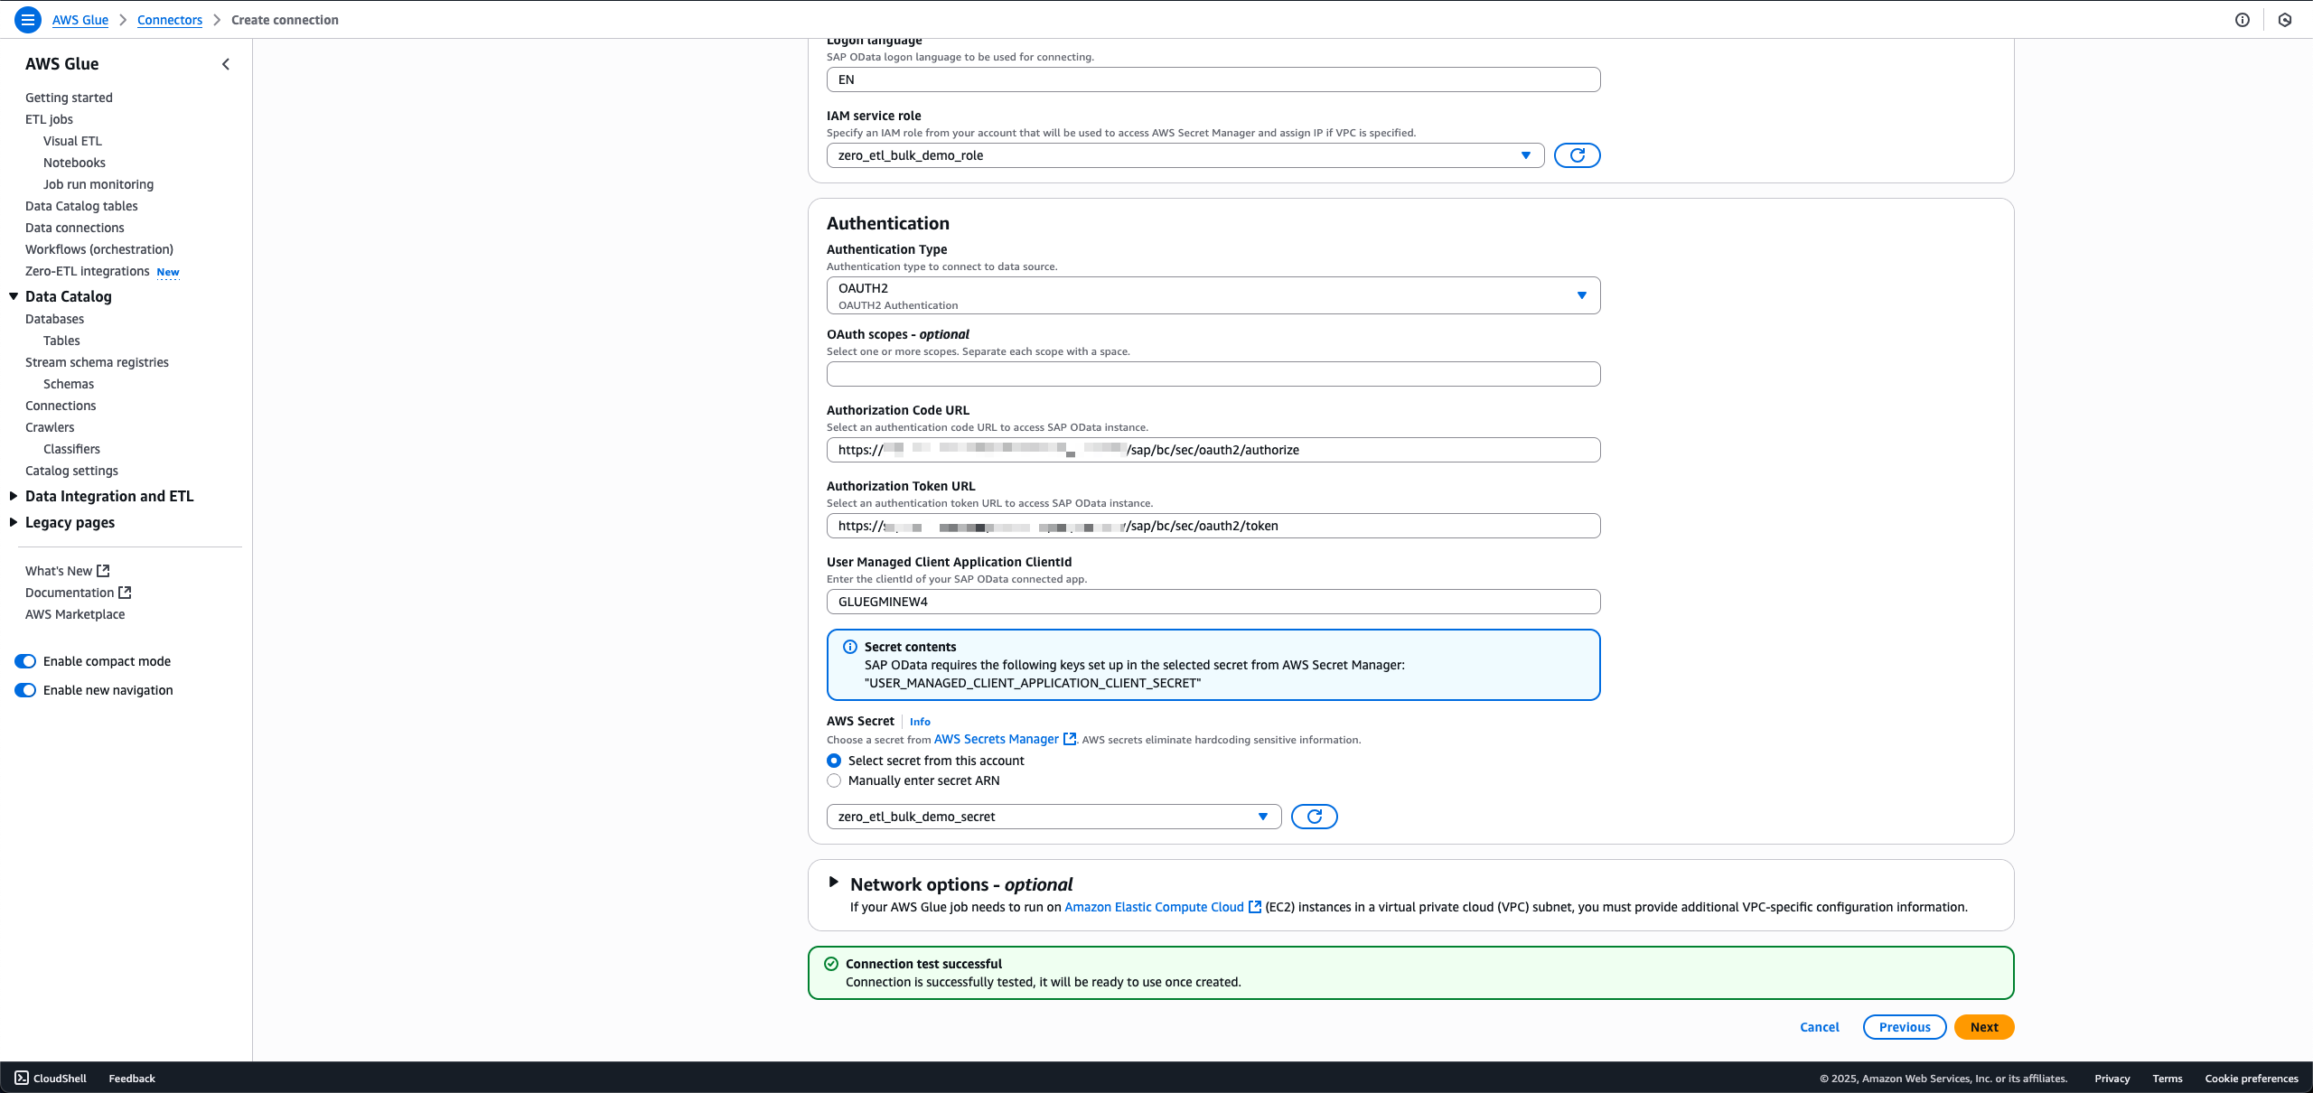Click the orange Next button
2313x1093 pixels.
click(1983, 1027)
